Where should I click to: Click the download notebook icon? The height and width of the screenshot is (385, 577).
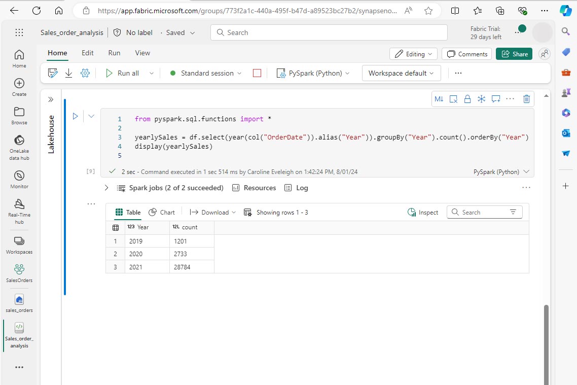(69, 73)
